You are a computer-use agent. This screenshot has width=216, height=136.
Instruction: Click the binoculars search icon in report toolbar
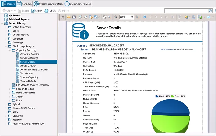pos(63,17)
